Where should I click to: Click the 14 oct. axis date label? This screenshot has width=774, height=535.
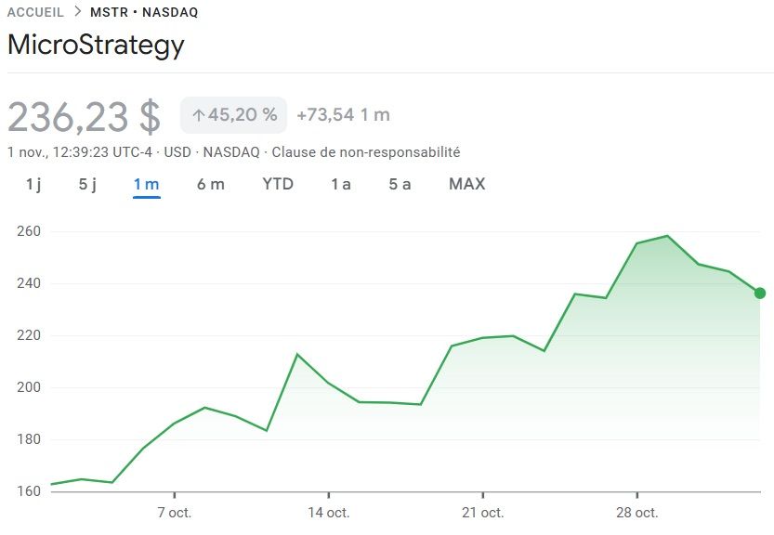328,513
